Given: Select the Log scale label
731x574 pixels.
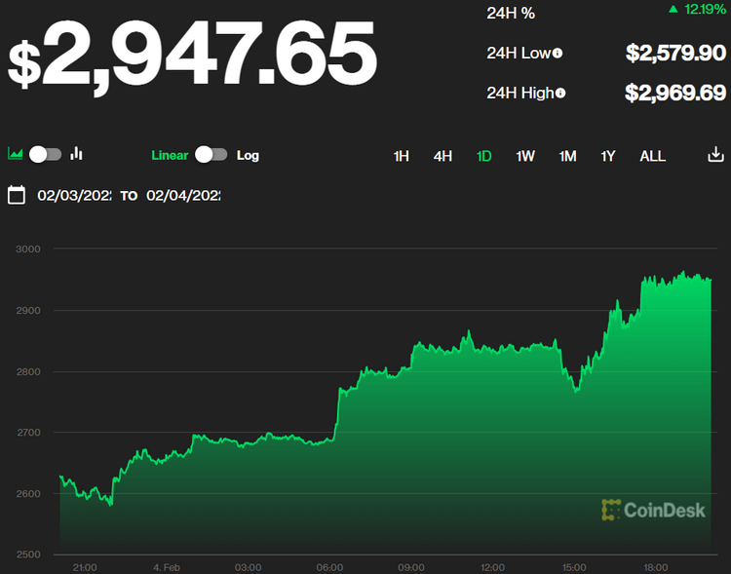Looking at the screenshot, I should [x=248, y=155].
